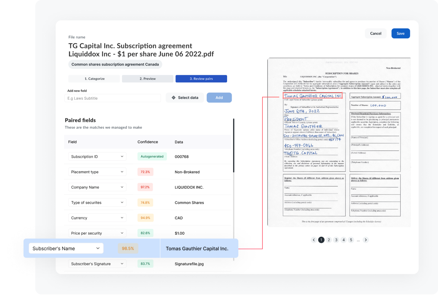Click the LIQUIDDOX INC. data value
Image resolution: width=438 pixels, height=296 pixels.
point(189,187)
